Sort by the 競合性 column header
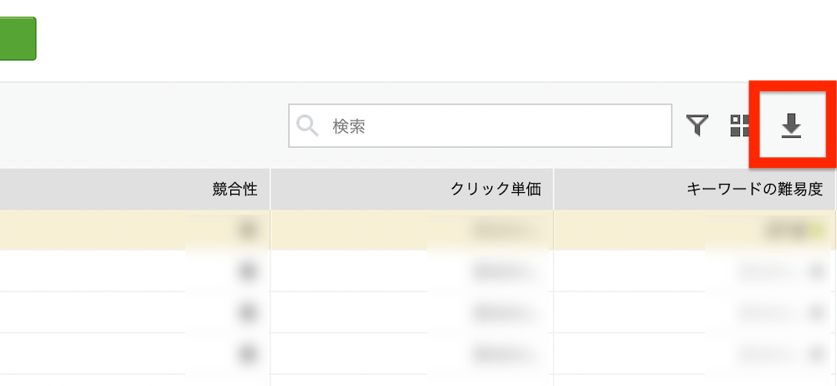 click(234, 190)
